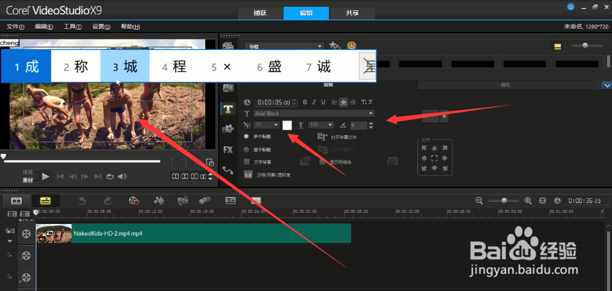This screenshot has width=612, height=291.
Task: Select 多个标题 radio button
Action: coord(247,137)
